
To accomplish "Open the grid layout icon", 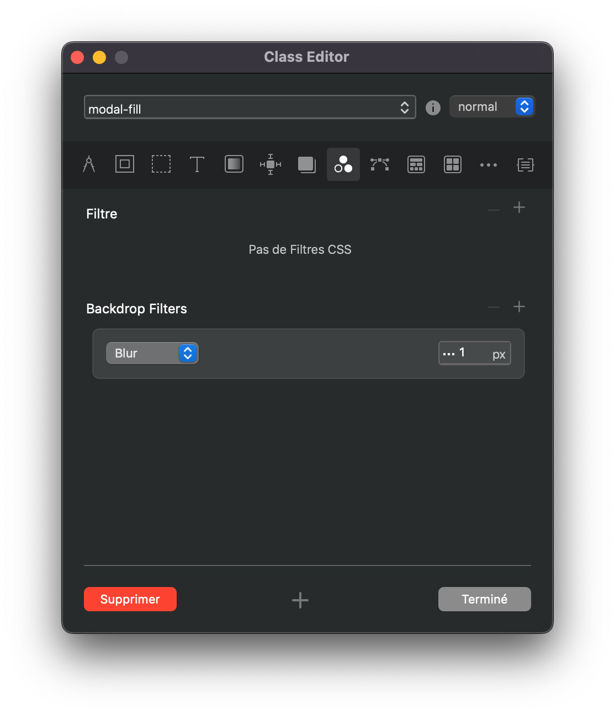I will [453, 164].
